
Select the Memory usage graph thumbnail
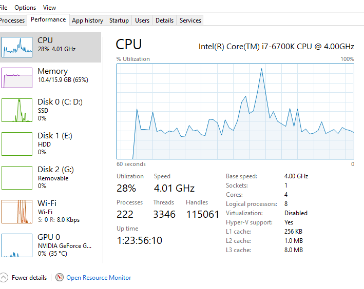click(17, 78)
